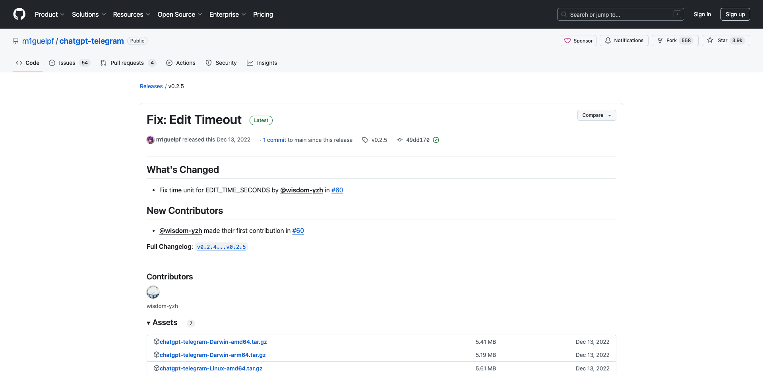Open the m1guelpf owner profile link
Screen dimensions: 763x374
(x=38, y=41)
